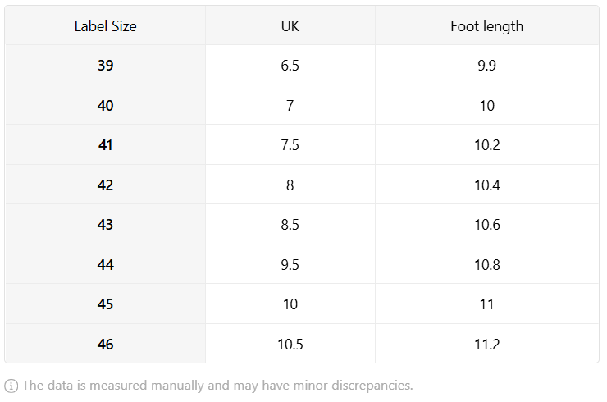Click UK size 6.5 cell
This screenshot has height=402, width=607.
pyautogui.click(x=290, y=65)
